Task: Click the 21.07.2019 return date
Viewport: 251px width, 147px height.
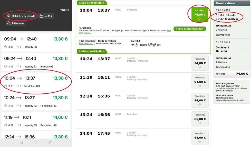Action: pyautogui.click(x=223, y=42)
